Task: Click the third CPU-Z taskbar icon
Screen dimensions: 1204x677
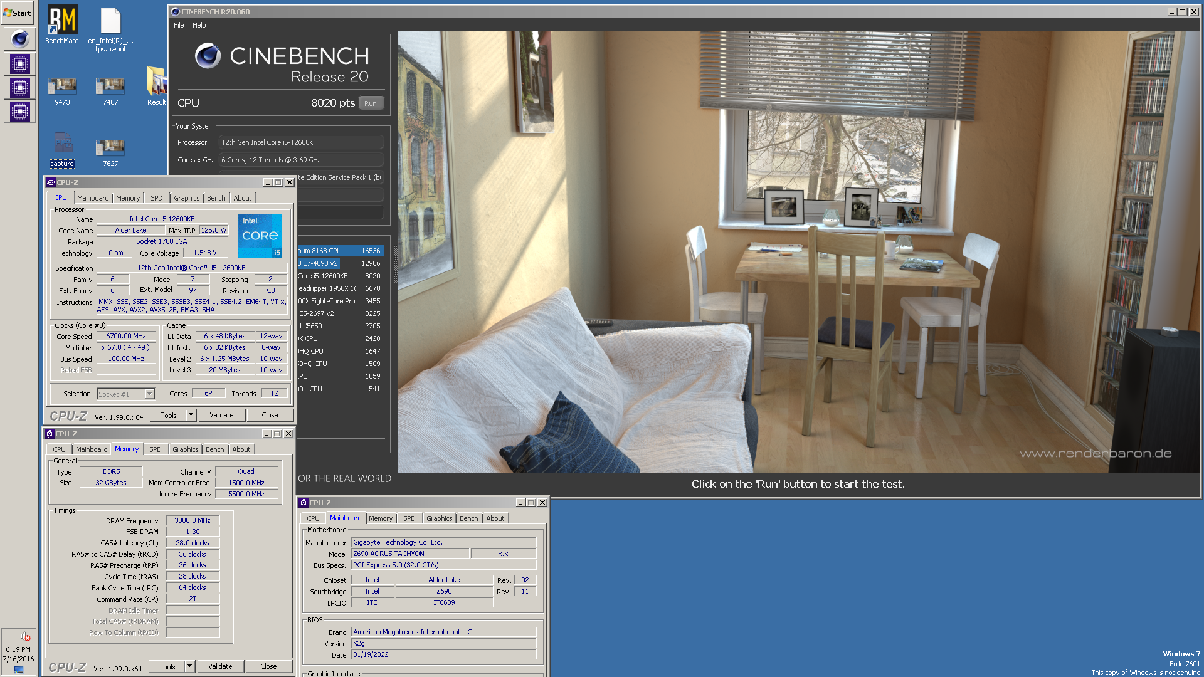Action: coord(20,112)
